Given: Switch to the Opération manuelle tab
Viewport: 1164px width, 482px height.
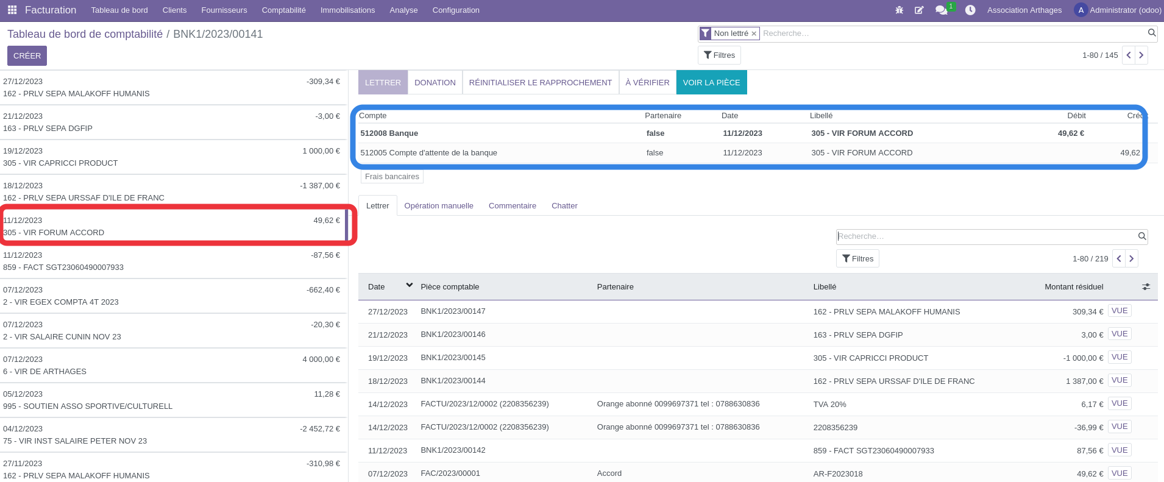Looking at the screenshot, I should click(x=439, y=205).
